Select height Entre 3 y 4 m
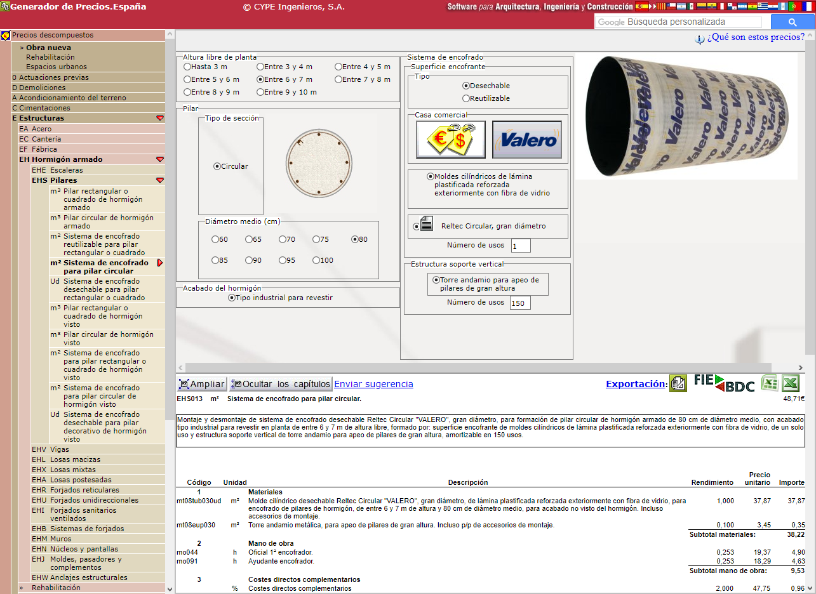 [x=260, y=67]
